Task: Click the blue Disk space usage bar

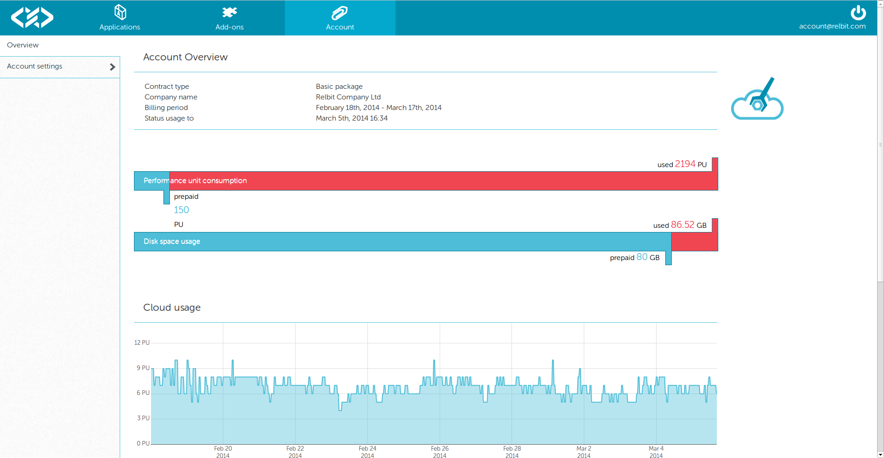Action: point(401,242)
